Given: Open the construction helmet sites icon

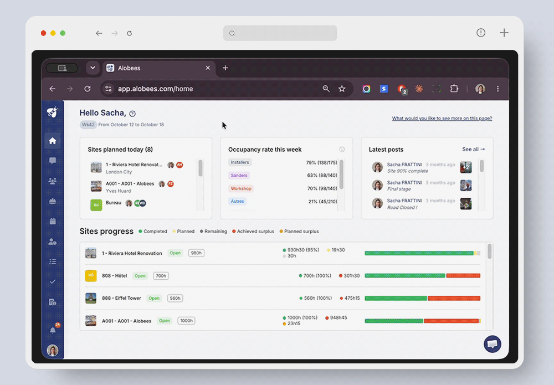Looking at the screenshot, I should point(52,201).
